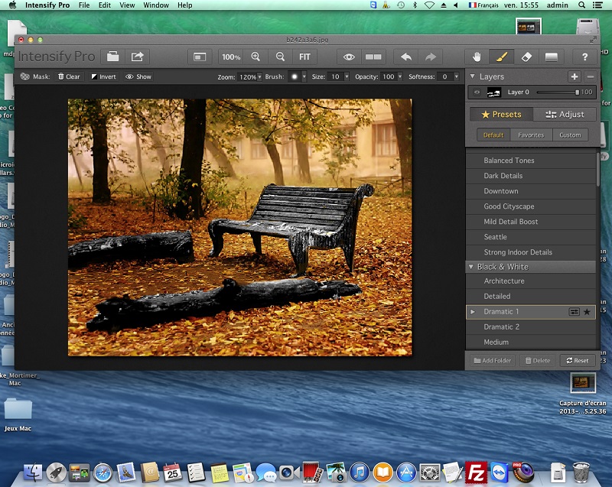Switch to the Presets tab

501,114
